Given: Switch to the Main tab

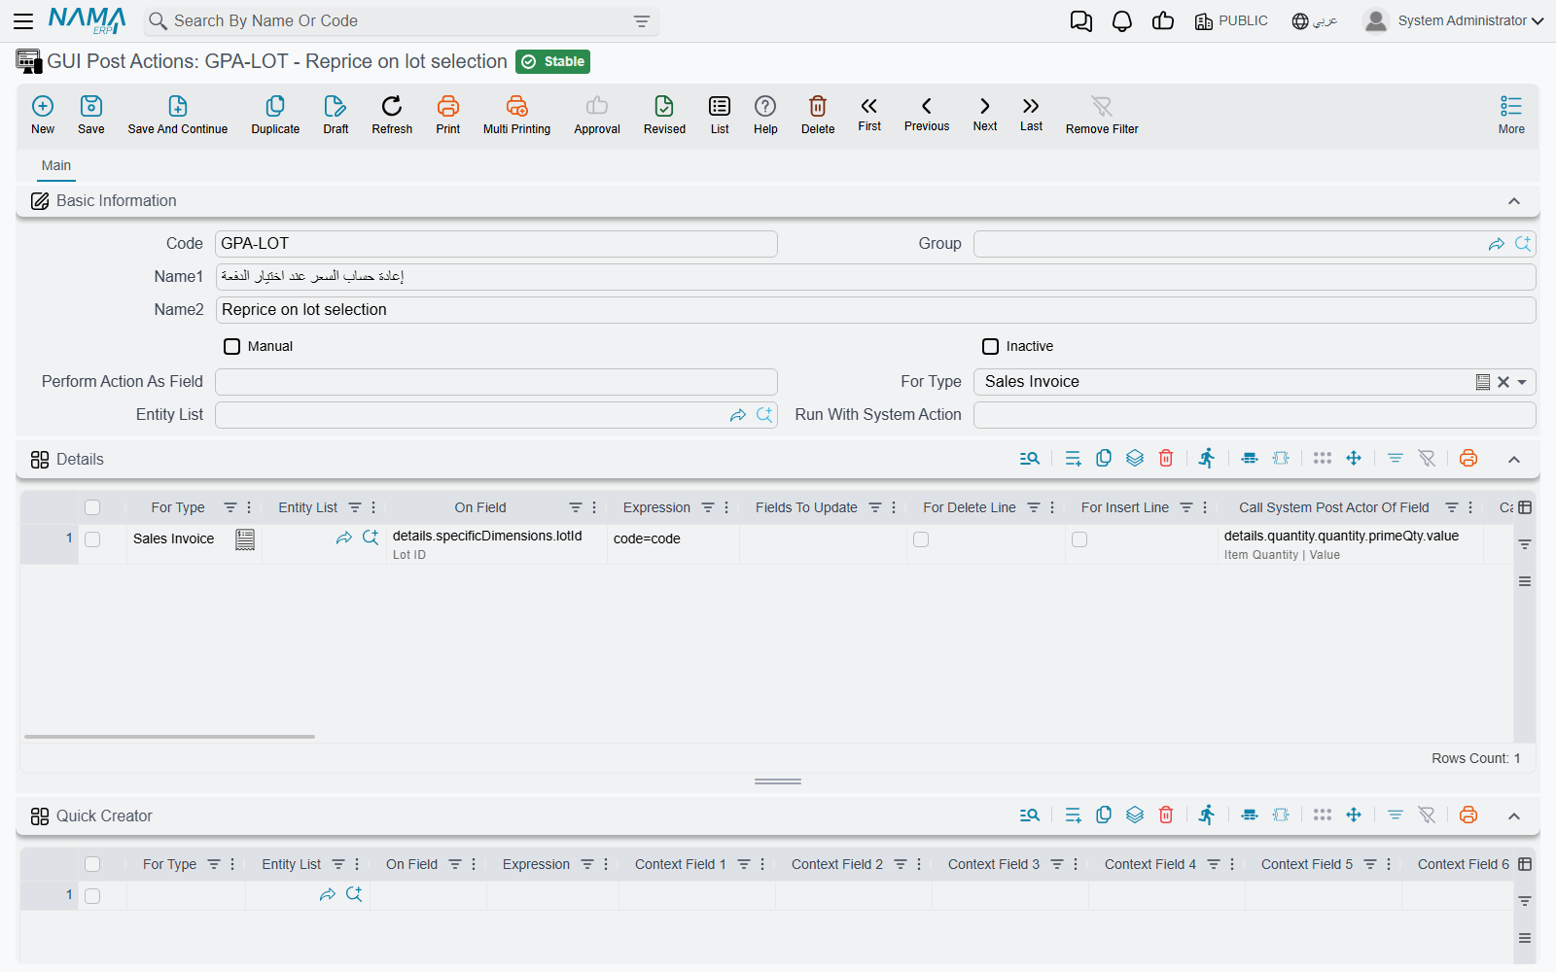Looking at the screenshot, I should click(x=56, y=165).
